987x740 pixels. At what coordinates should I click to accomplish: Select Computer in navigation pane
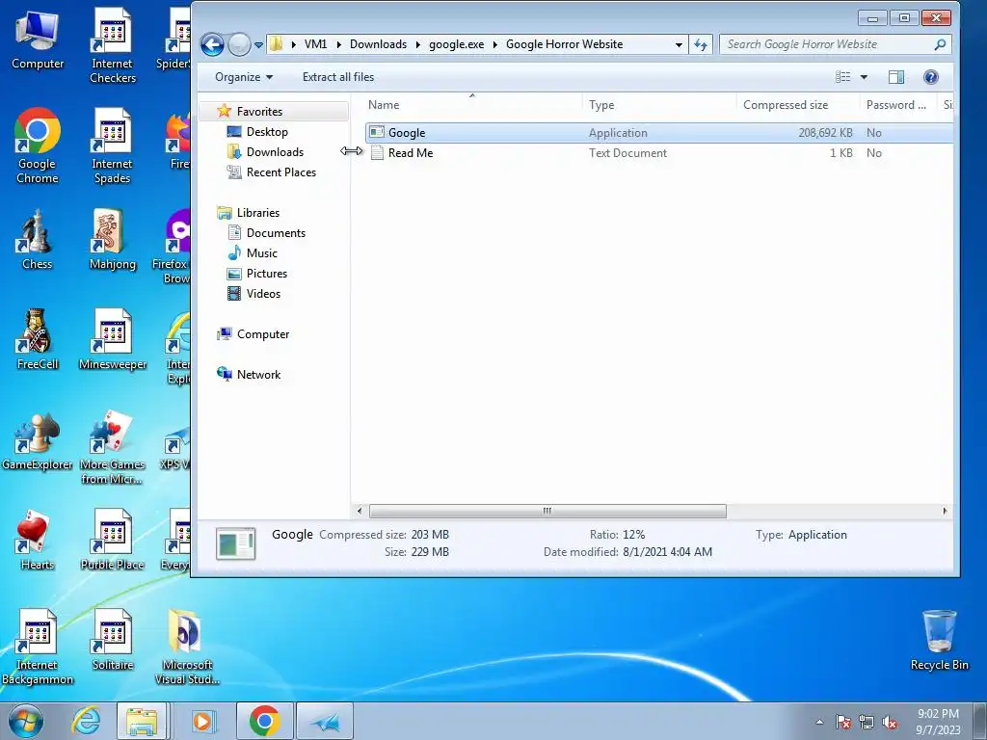(263, 334)
